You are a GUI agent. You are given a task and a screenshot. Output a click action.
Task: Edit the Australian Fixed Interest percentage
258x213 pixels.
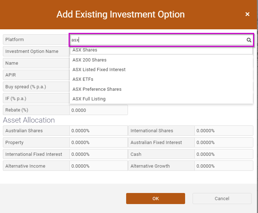click(224, 143)
